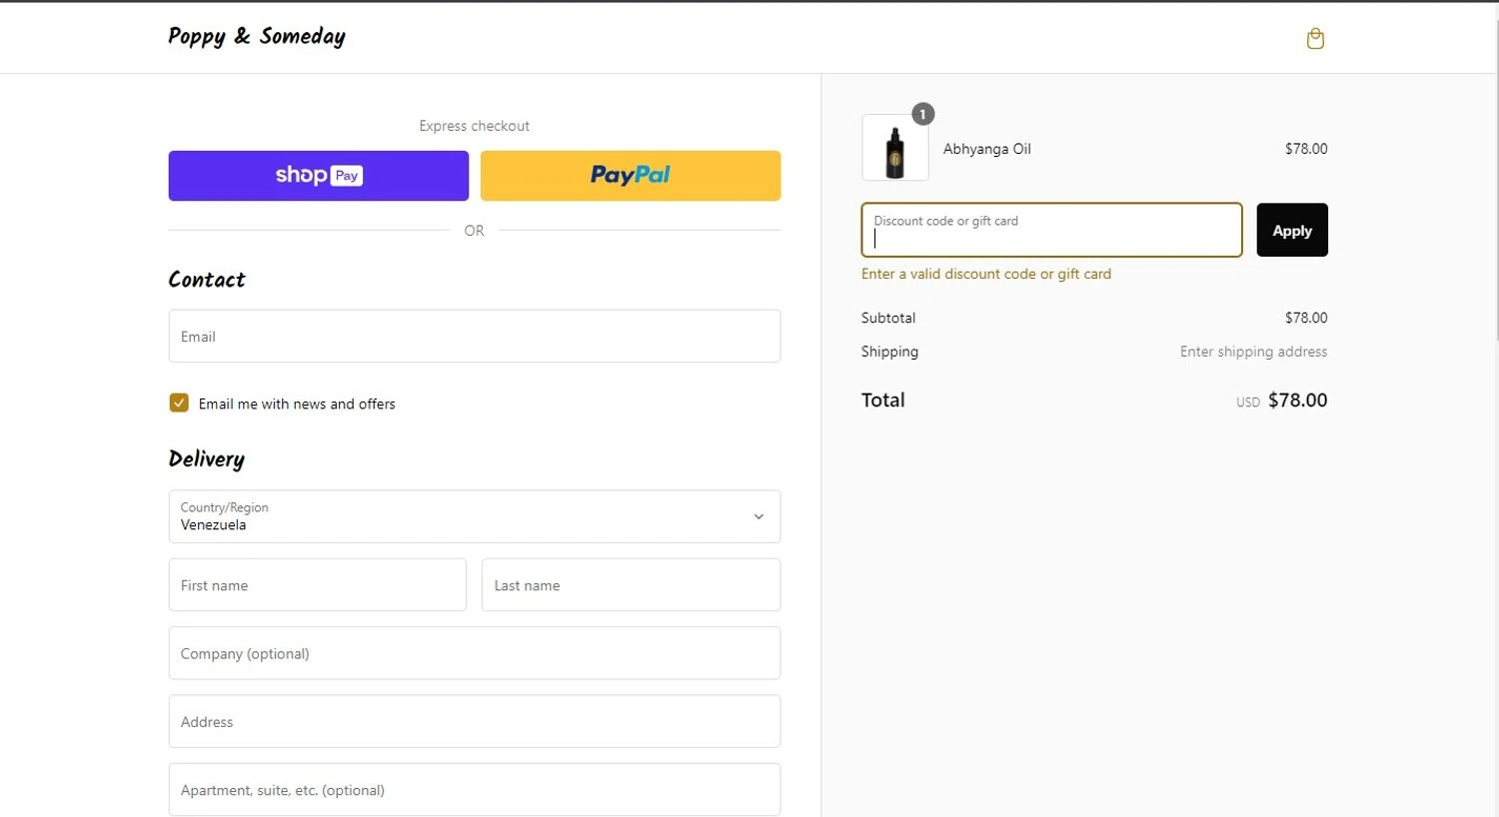Click the Abhyanga Oil product thumbnail

click(x=894, y=149)
